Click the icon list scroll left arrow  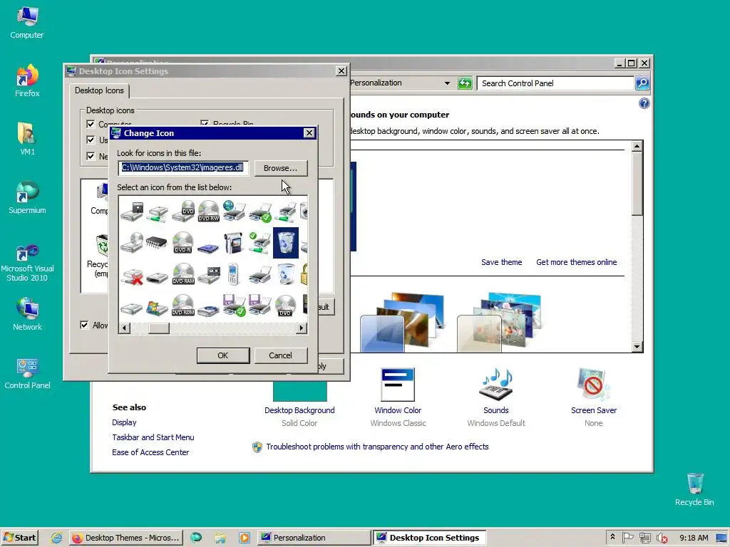click(x=124, y=328)
